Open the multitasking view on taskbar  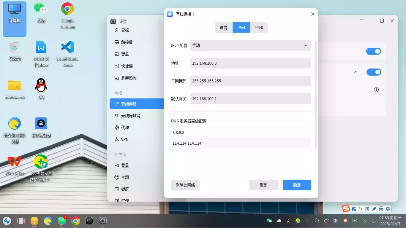(20, 221)
